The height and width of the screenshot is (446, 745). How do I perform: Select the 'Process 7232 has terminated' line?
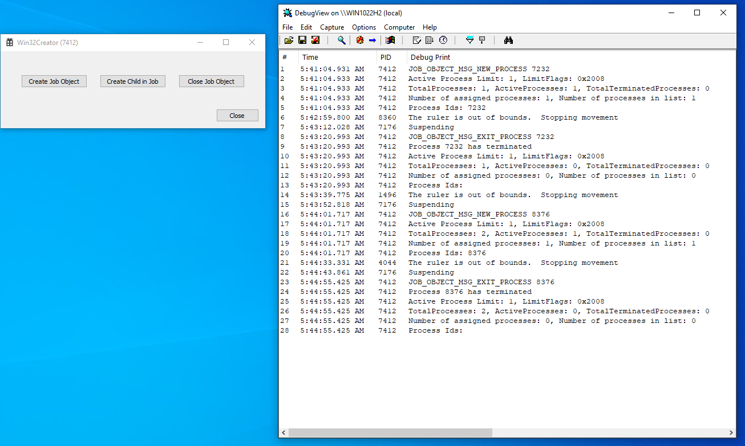pos(470,146)
